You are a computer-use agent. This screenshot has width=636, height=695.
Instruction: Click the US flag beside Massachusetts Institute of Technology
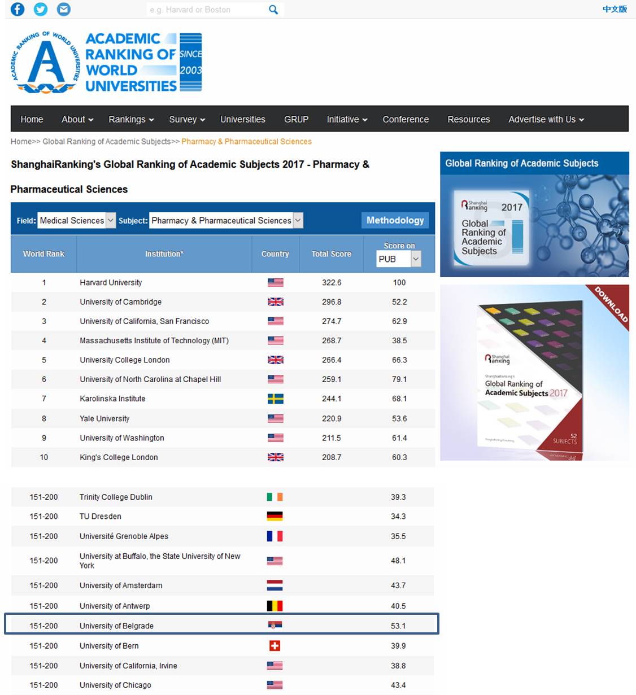276,340
